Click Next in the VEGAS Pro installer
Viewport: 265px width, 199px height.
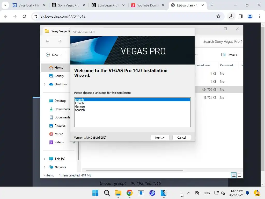pos(160,138)
